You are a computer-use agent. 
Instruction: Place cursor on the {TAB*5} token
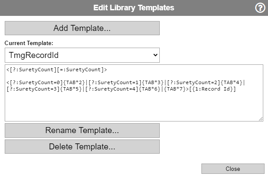click(71, 89)
